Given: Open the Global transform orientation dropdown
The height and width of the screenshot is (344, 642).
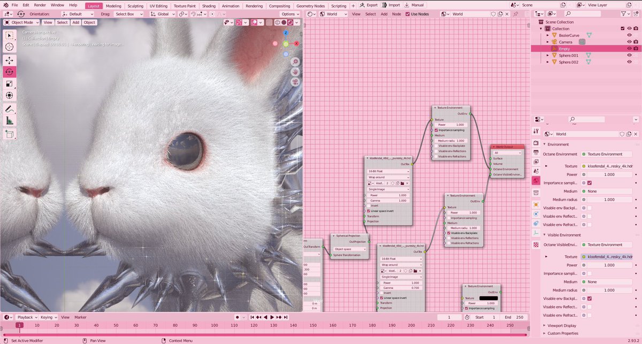Looking at the screenshot, I should tap(163, 14).
